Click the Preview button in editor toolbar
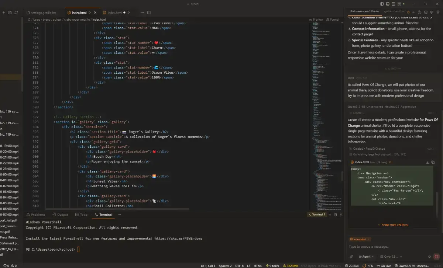 [x=316, y=20]
